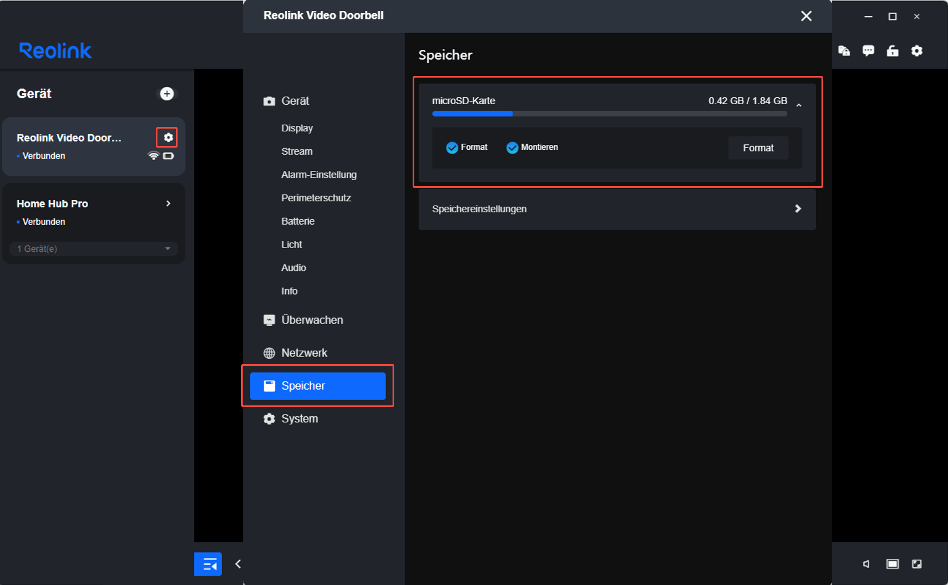Click the unlock icon in top toolbar

[893, 51]
